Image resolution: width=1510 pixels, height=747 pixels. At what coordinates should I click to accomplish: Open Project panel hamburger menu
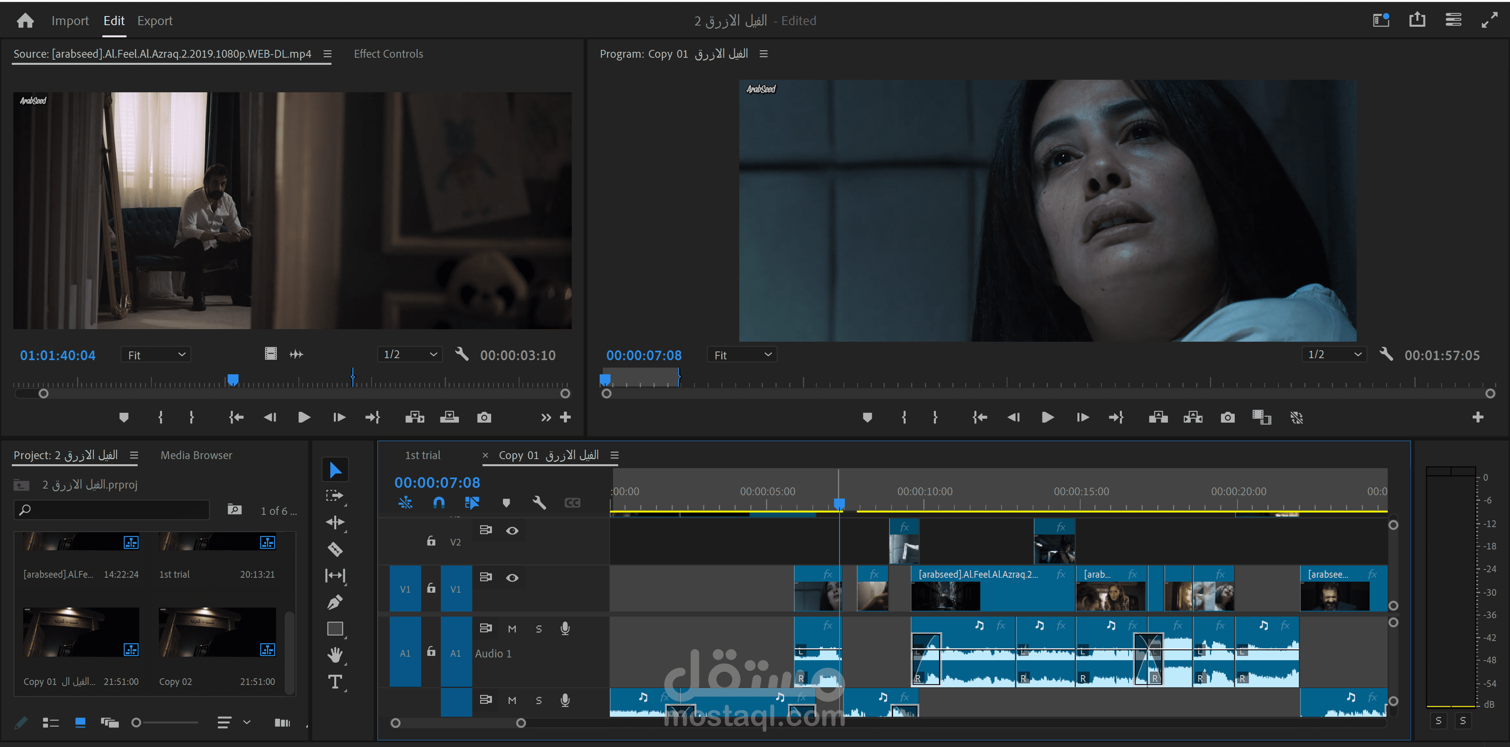point(134,456)
